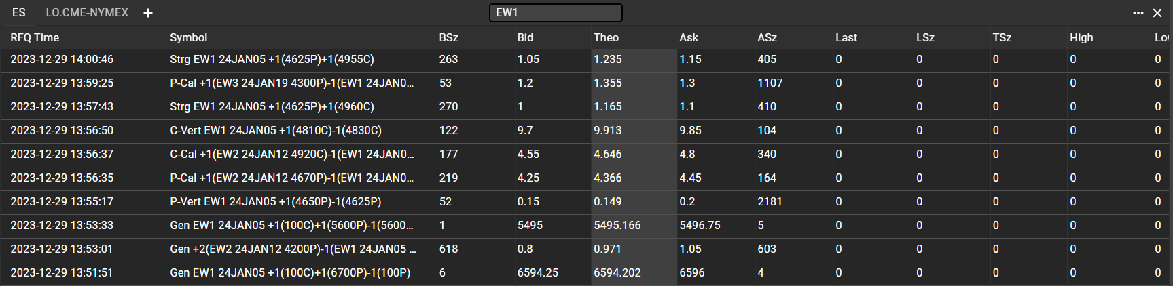The height and width of the screenshot is (286, 1173).
Task: Click the ASz column header
Action: point(767,38)
